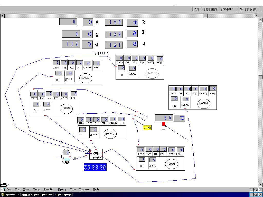Click the horizontal scrollbar thumb

(205, 16)
